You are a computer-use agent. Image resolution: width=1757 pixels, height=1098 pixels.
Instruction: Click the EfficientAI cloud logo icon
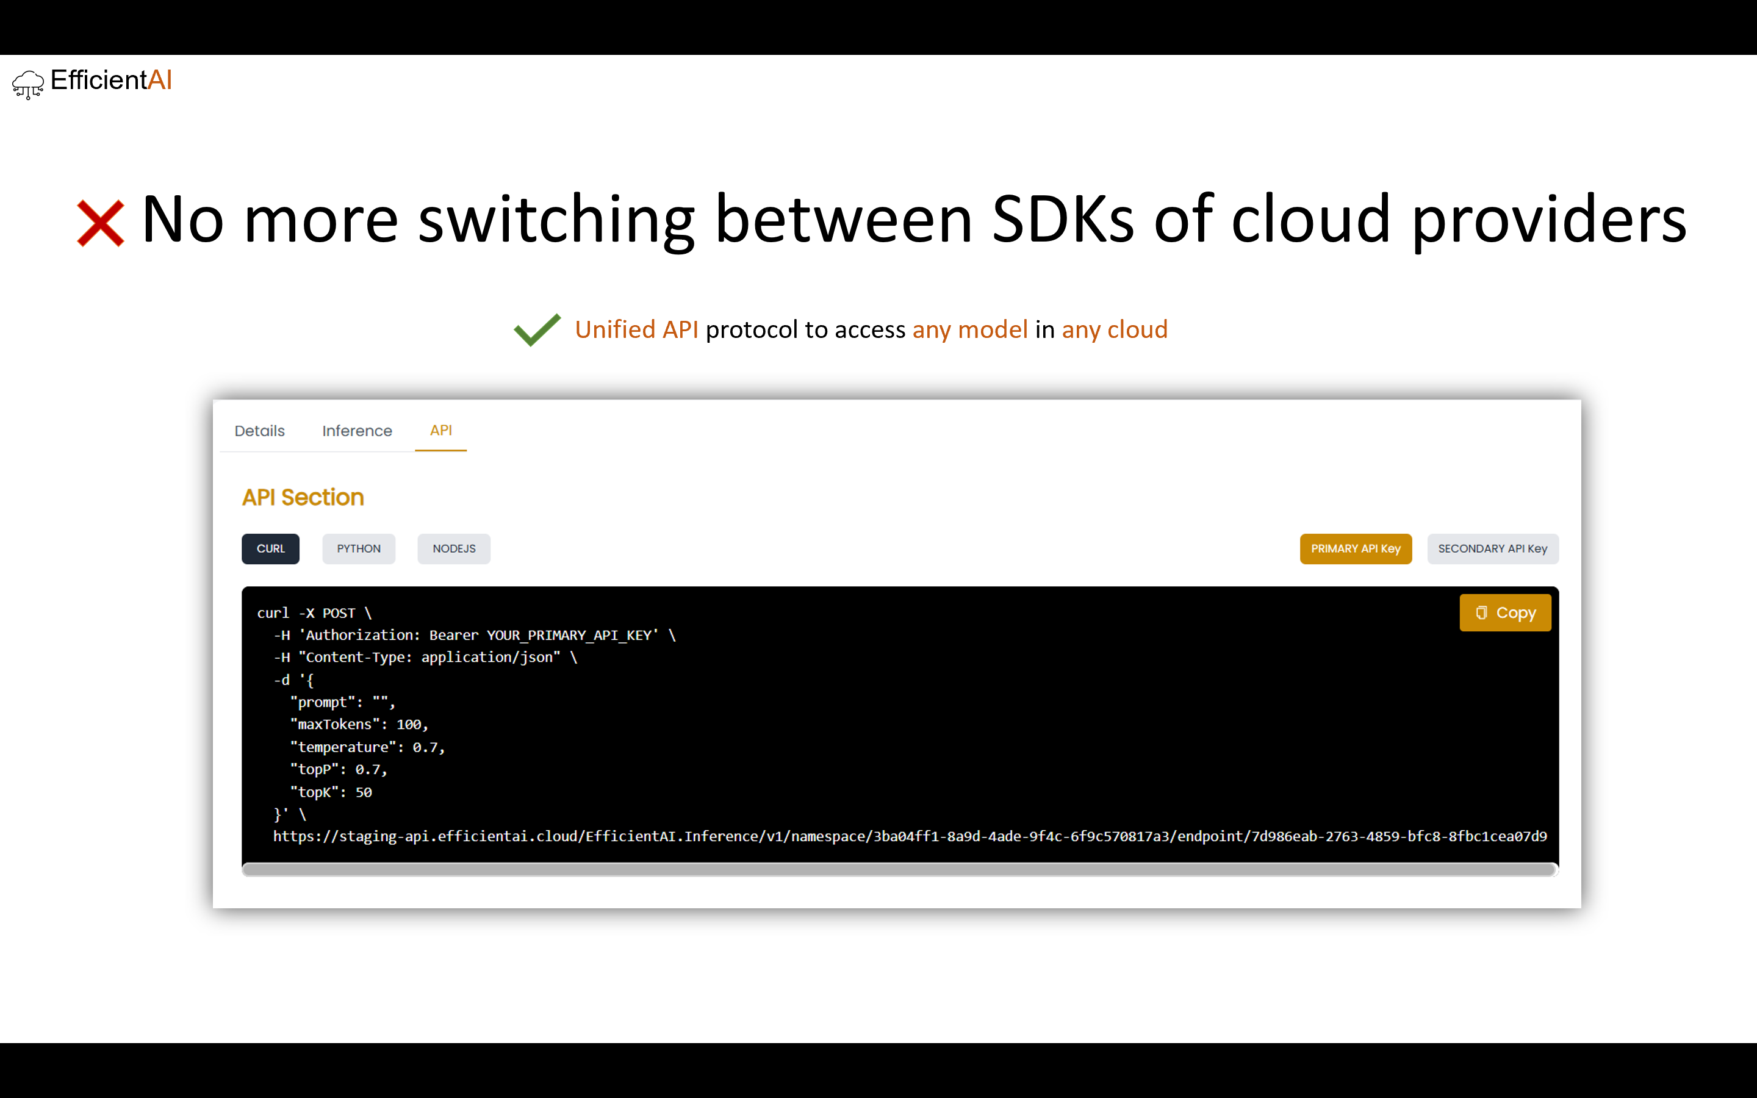(27, 84)
